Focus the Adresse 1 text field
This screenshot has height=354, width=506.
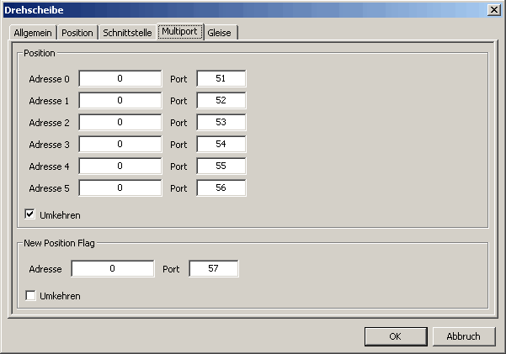(120, 100)
